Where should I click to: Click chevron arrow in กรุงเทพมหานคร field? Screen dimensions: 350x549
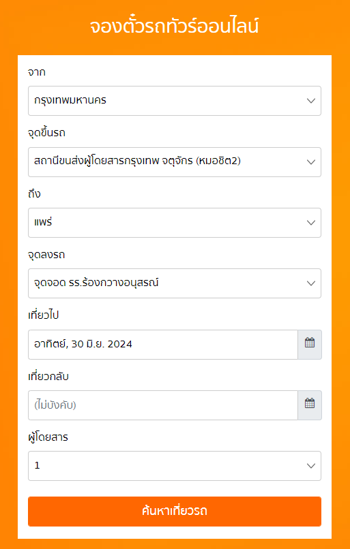310,101
